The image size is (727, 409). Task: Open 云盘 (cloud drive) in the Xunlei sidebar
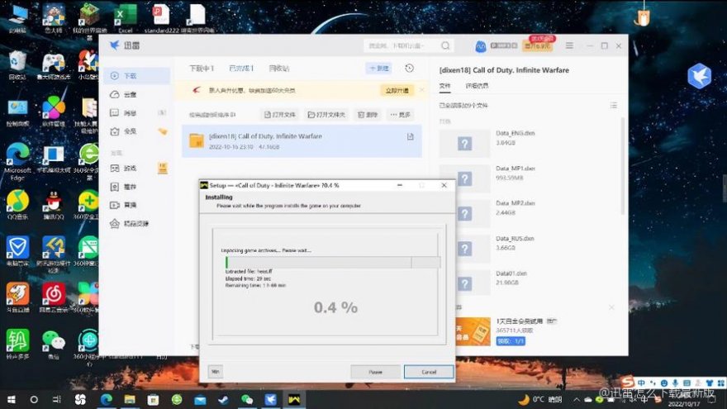pos(137,94)
